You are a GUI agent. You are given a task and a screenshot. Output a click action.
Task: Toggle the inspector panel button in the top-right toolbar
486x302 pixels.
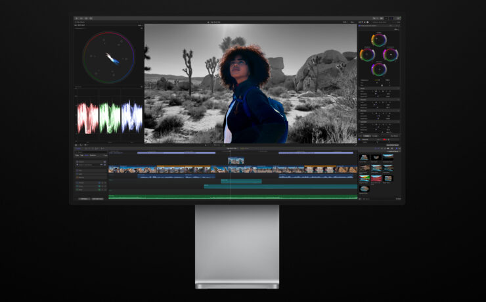[391, 18]
